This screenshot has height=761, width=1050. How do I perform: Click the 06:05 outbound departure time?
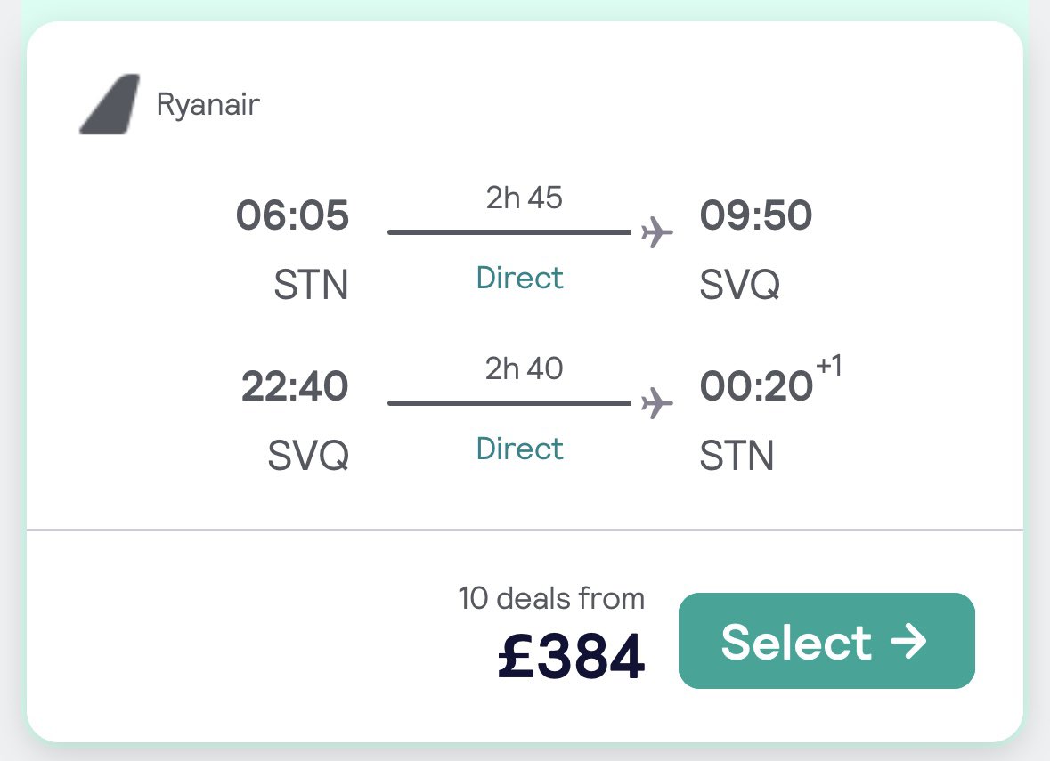click(x=292, y=216)
